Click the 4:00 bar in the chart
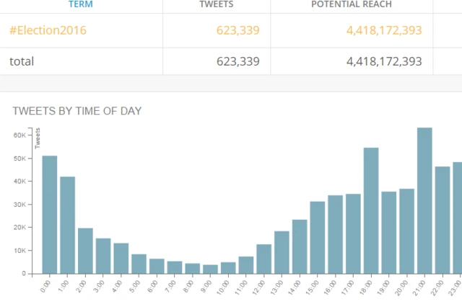 [121, 258]
